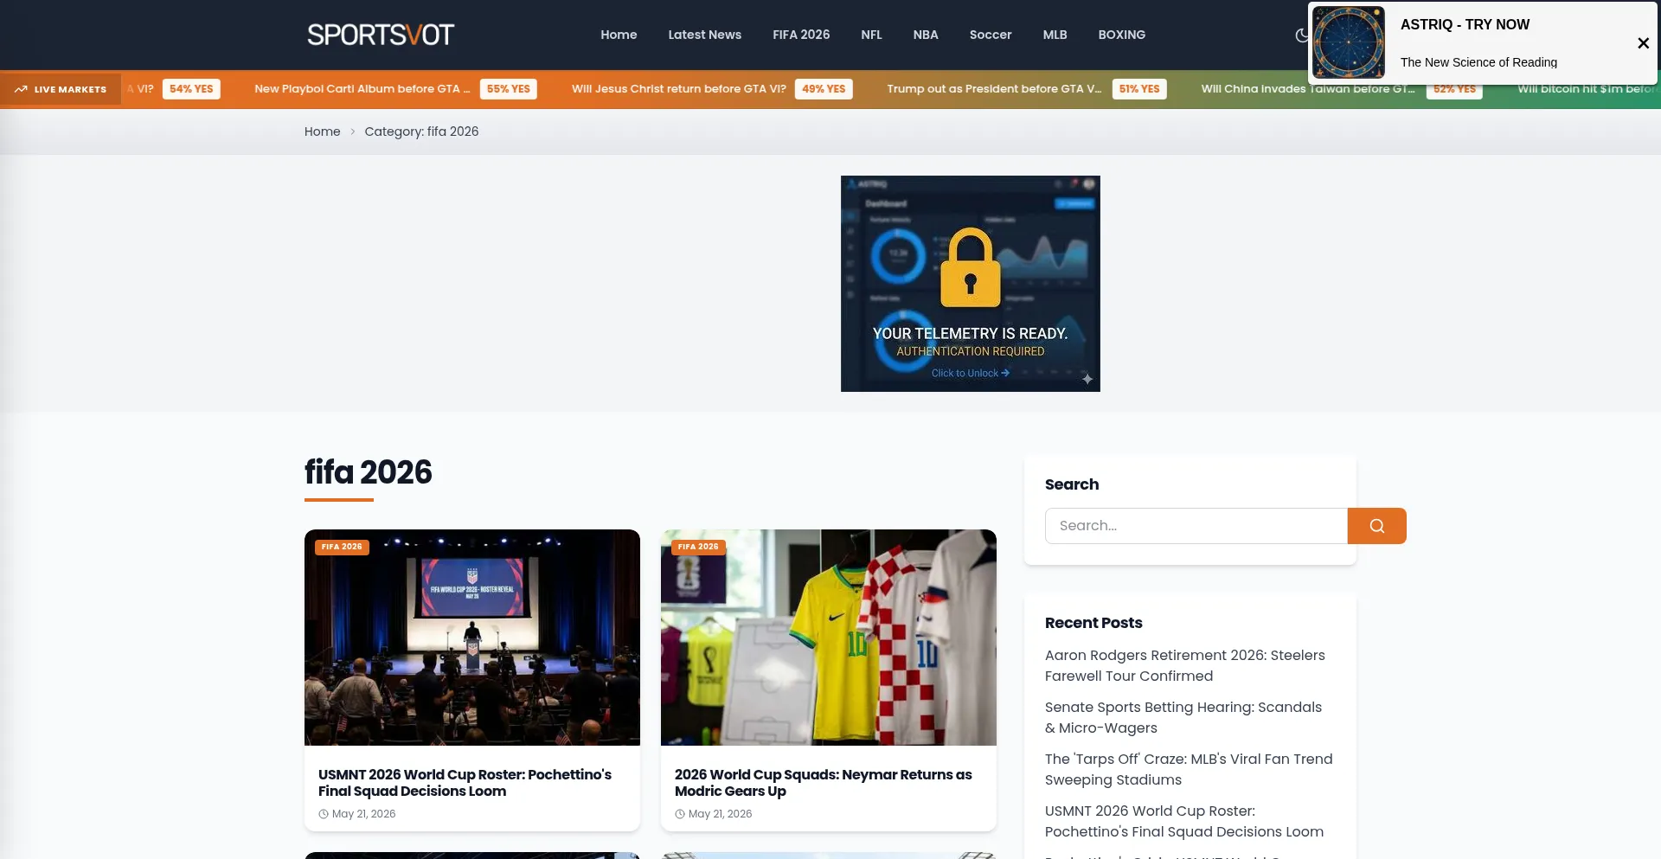Click FIFA 2026 tag on USMNT article
Screen dimensions: 1661x859
(342, 548)
